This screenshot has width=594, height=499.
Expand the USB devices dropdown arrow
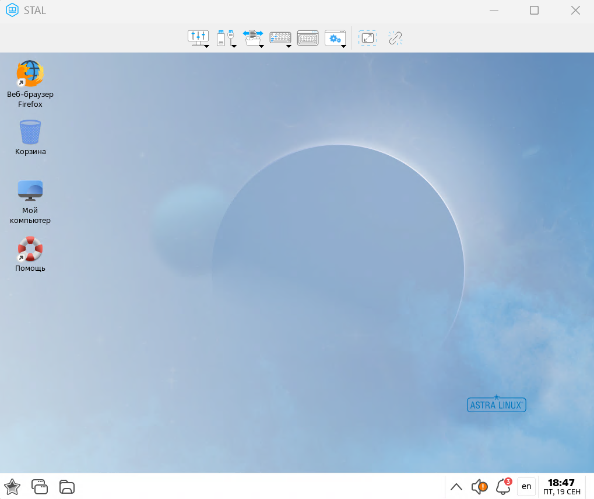[234, 46]
